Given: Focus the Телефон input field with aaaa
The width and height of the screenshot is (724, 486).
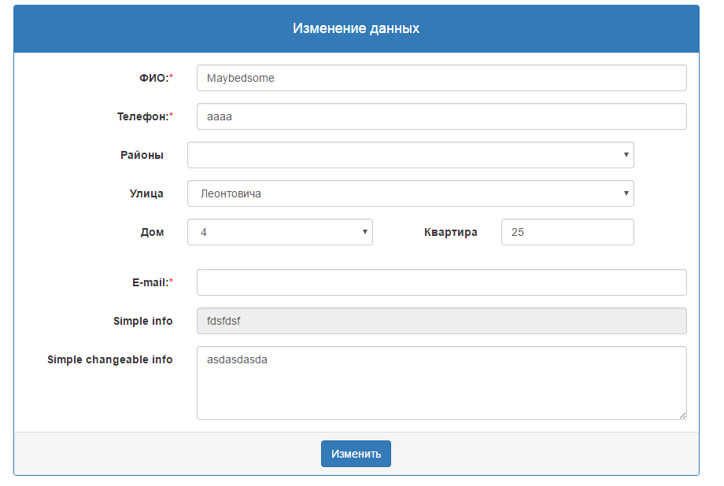Looking at the screenshot, I should pos(441,116).
